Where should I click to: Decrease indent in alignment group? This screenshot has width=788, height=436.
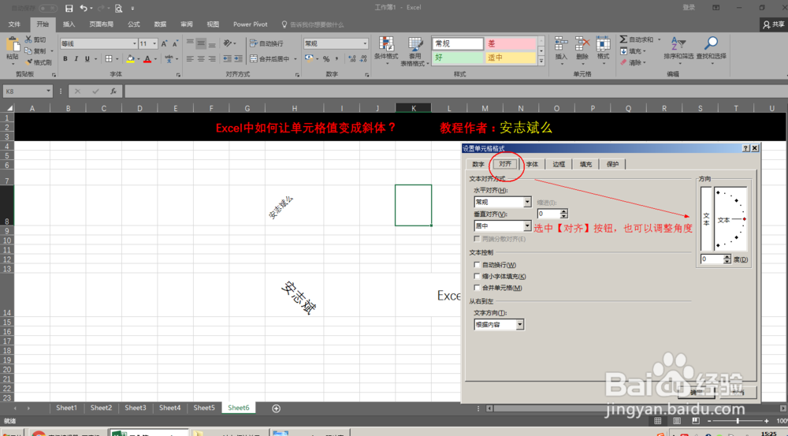[228, 59]
